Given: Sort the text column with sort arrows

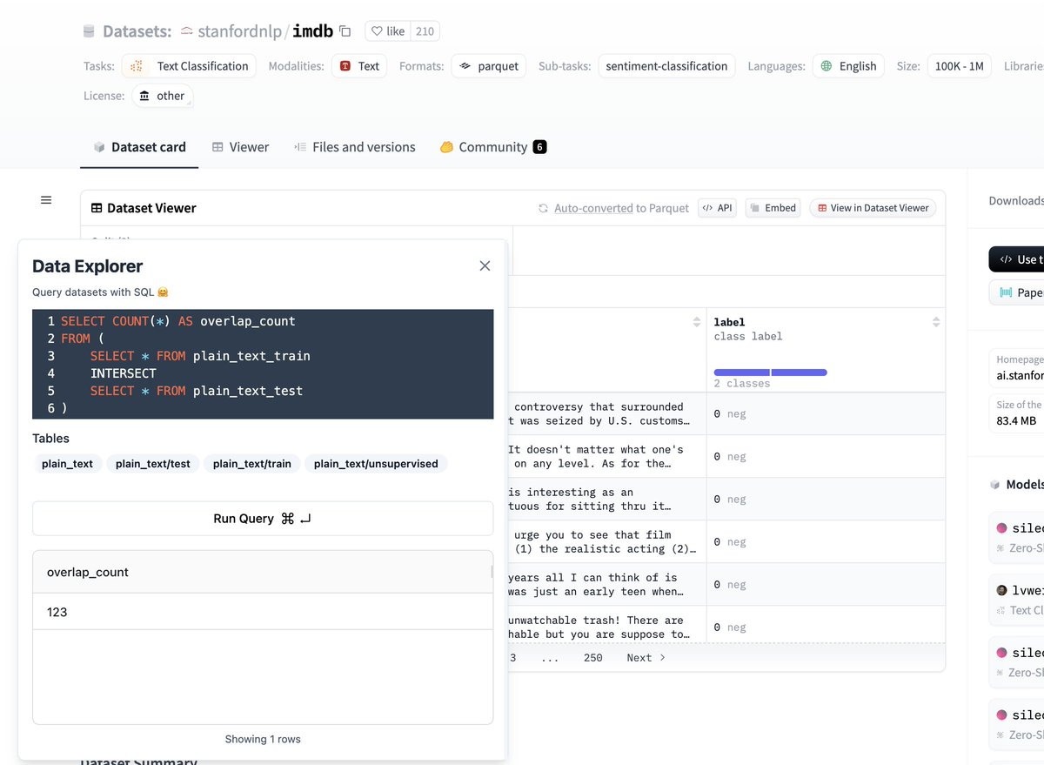Looking at the screenshot, I should (x=697, y=322).
